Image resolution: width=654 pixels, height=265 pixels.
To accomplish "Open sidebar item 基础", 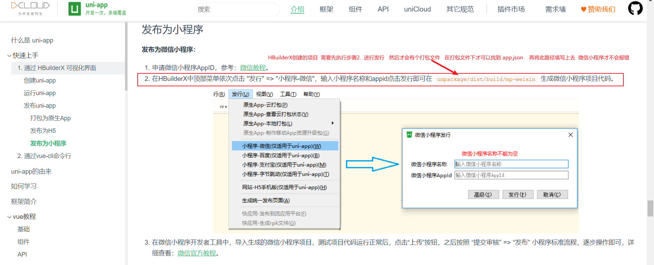I will (x=24, y=229).
